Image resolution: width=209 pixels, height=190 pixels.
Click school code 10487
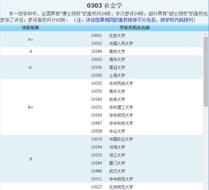pos(96,123)
